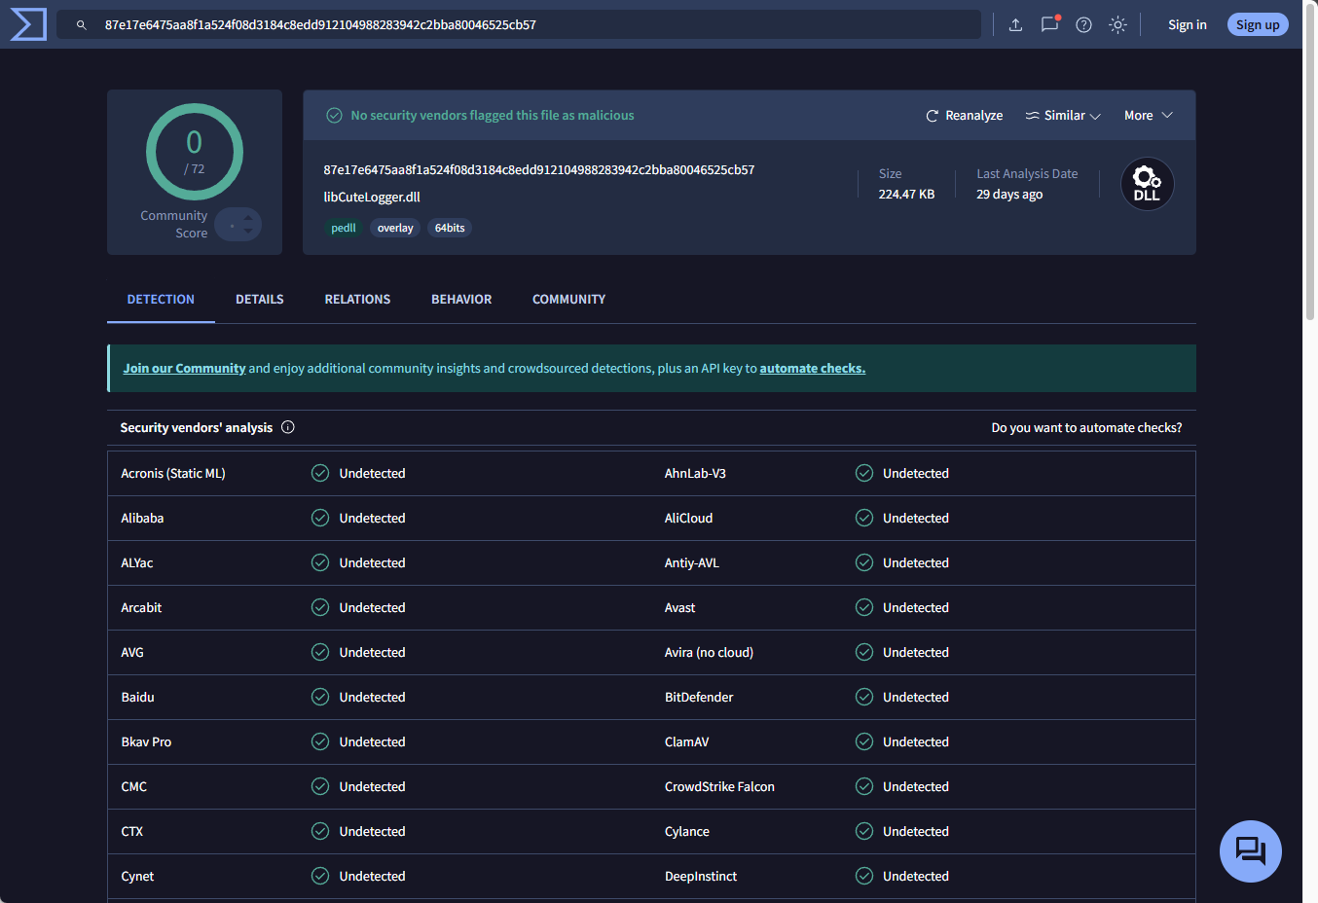Follow the automate checks link

pos(813,369)
